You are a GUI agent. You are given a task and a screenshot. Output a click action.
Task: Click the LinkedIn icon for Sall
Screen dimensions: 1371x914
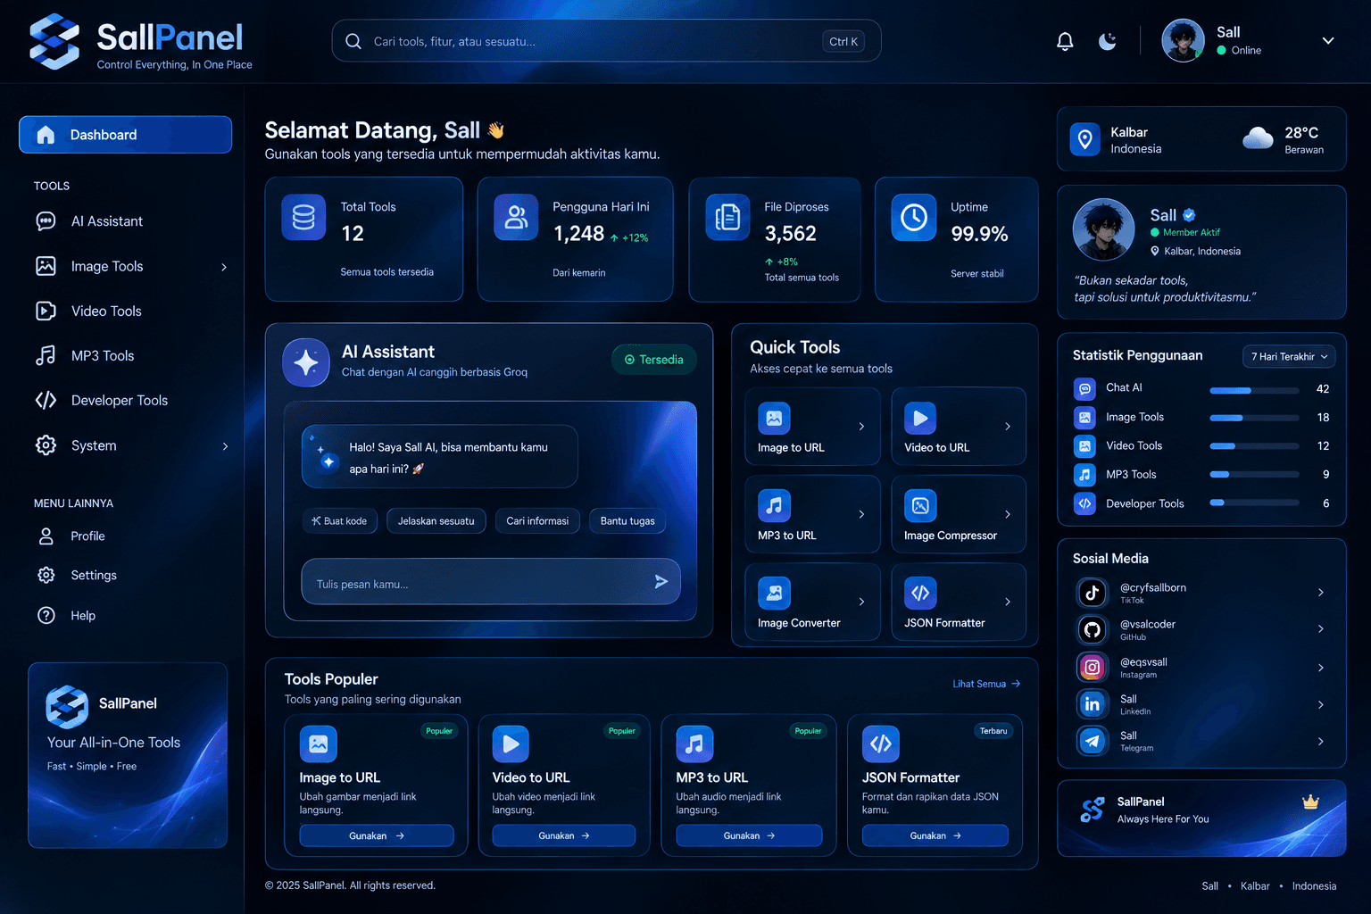point(1092,704)
